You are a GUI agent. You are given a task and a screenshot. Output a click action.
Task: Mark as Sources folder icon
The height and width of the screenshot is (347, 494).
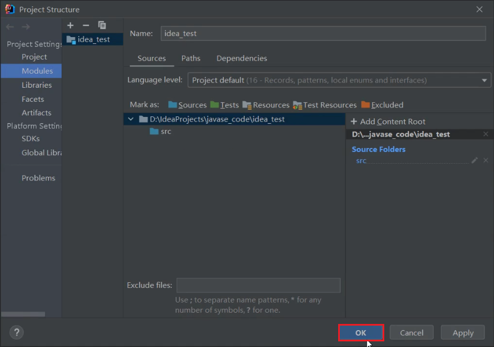point(172,105)
